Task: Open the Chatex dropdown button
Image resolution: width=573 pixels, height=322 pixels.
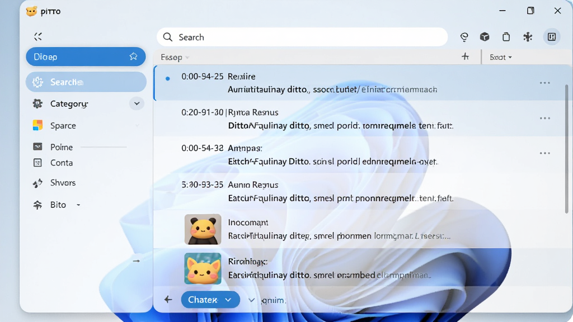Action: pyautogui.click(x=210, y=300)
